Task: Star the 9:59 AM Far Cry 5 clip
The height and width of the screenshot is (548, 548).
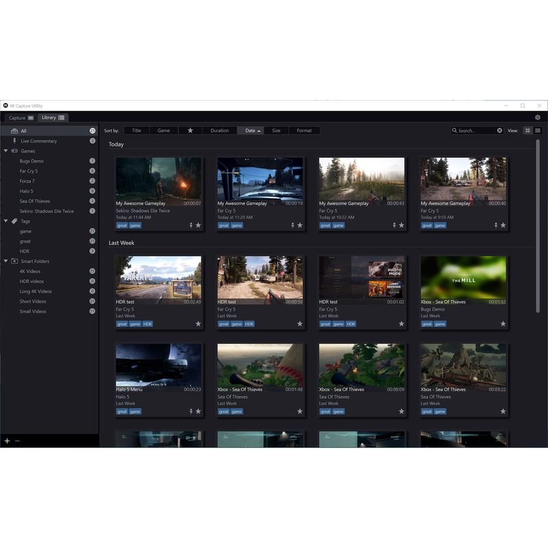Action: click(503, 225)
